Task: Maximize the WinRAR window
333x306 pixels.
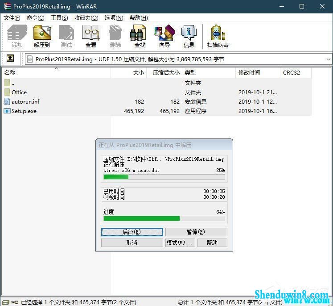Action: click(302, 6)
